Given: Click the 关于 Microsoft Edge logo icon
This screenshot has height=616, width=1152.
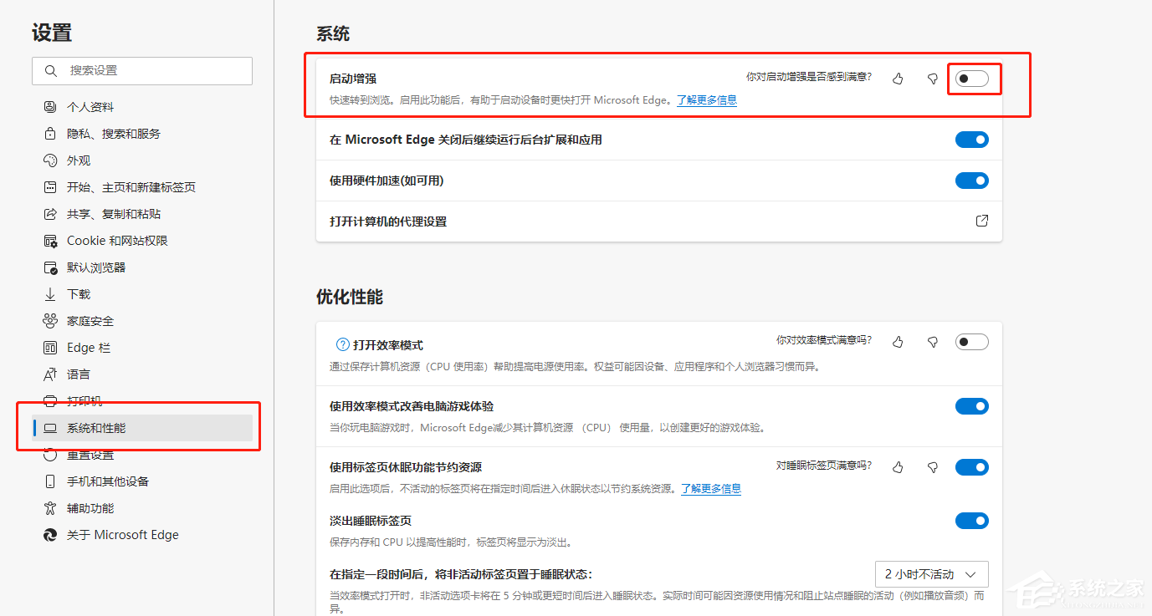Looking at the screenshot, I should 50,535.
